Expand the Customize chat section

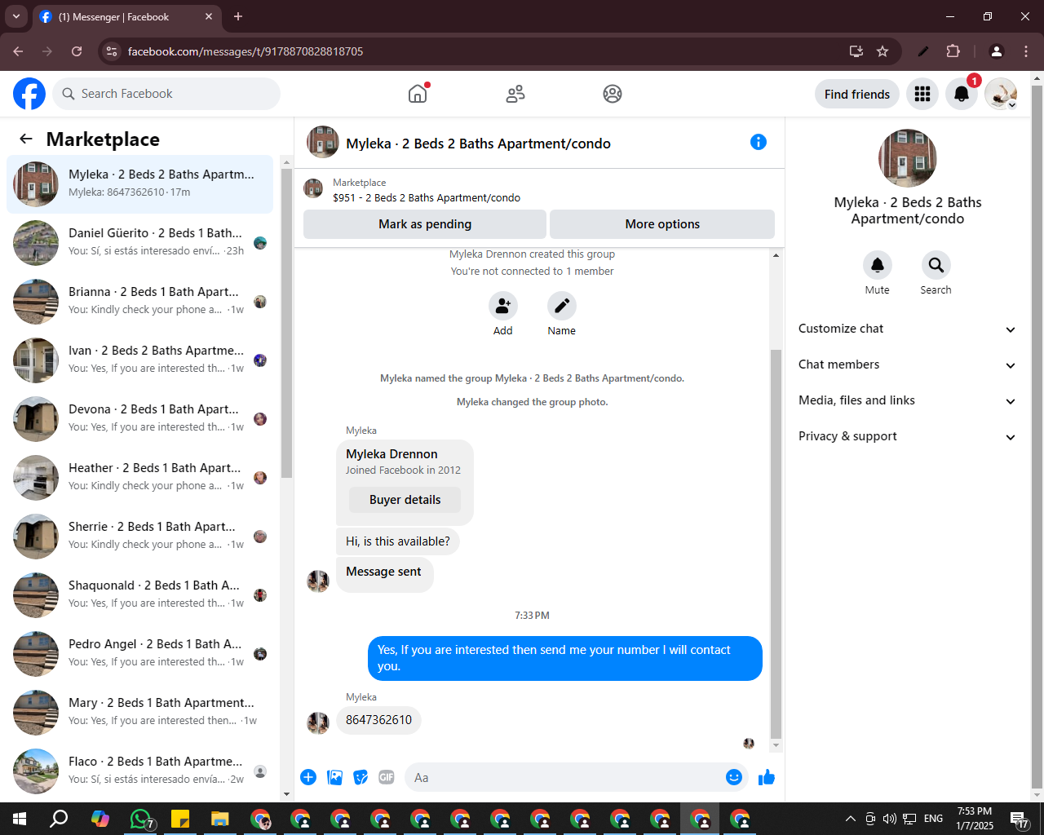point(907,329)
